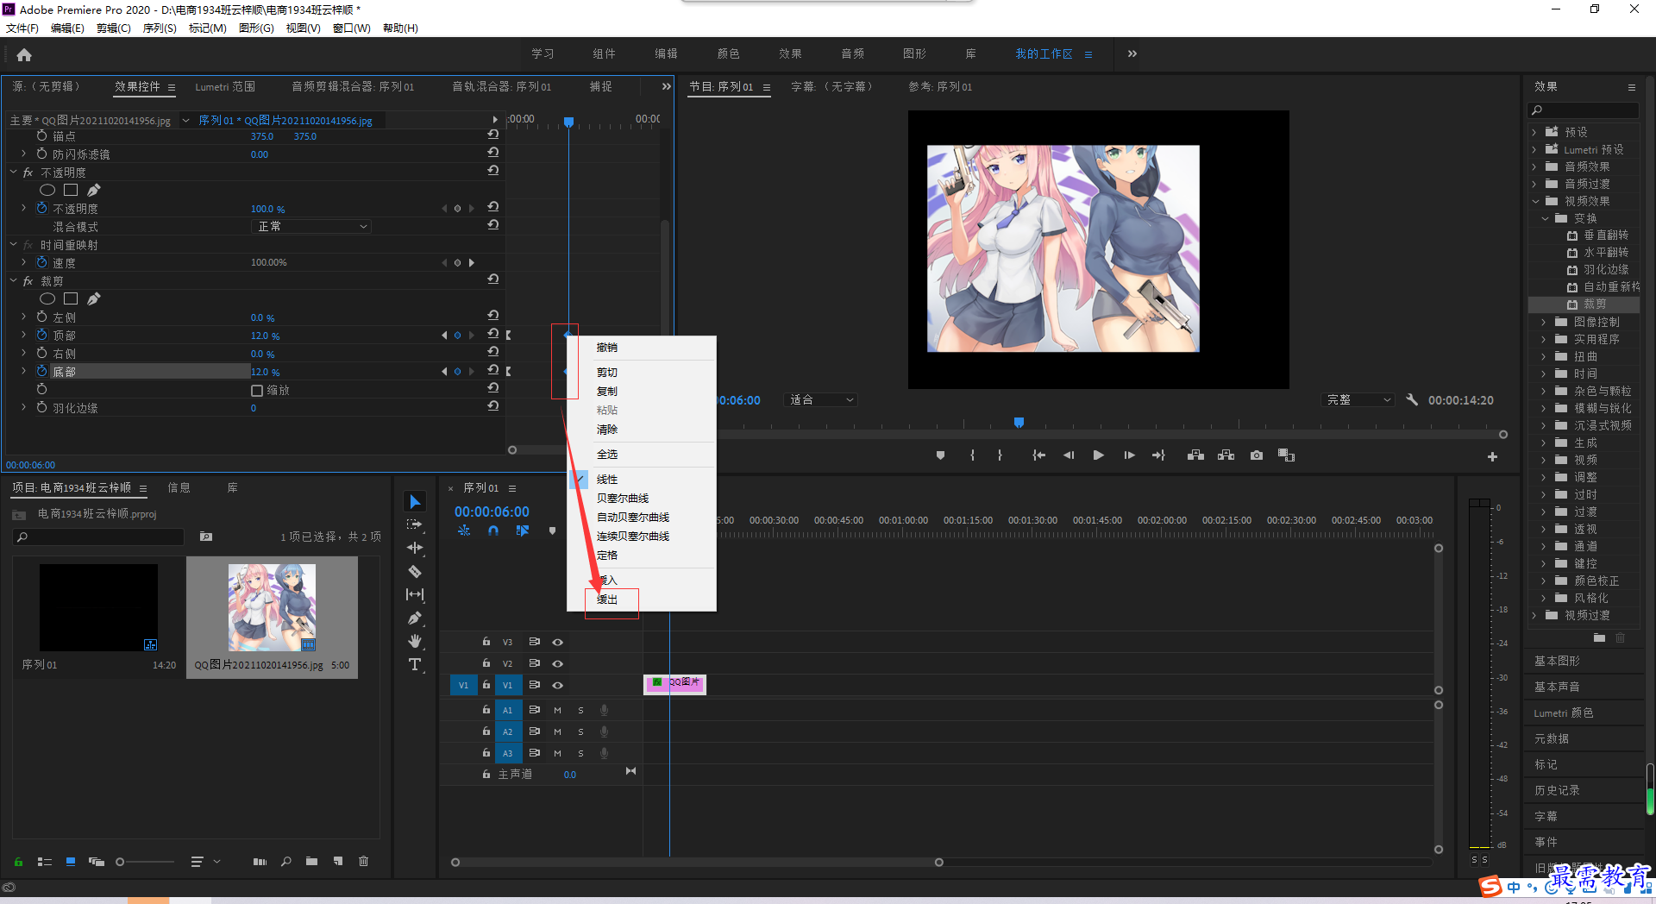This screenshot has height=904, width=1656.
Task: Toggle snap magnet in timeline
Action: pyautogui.click(x=492, y=530)
